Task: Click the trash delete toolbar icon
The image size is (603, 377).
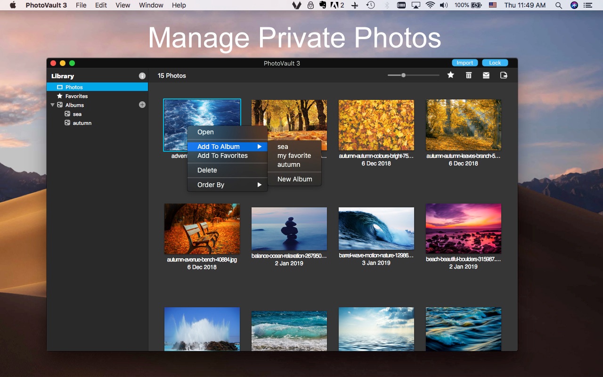Action: tap(468, 75)
